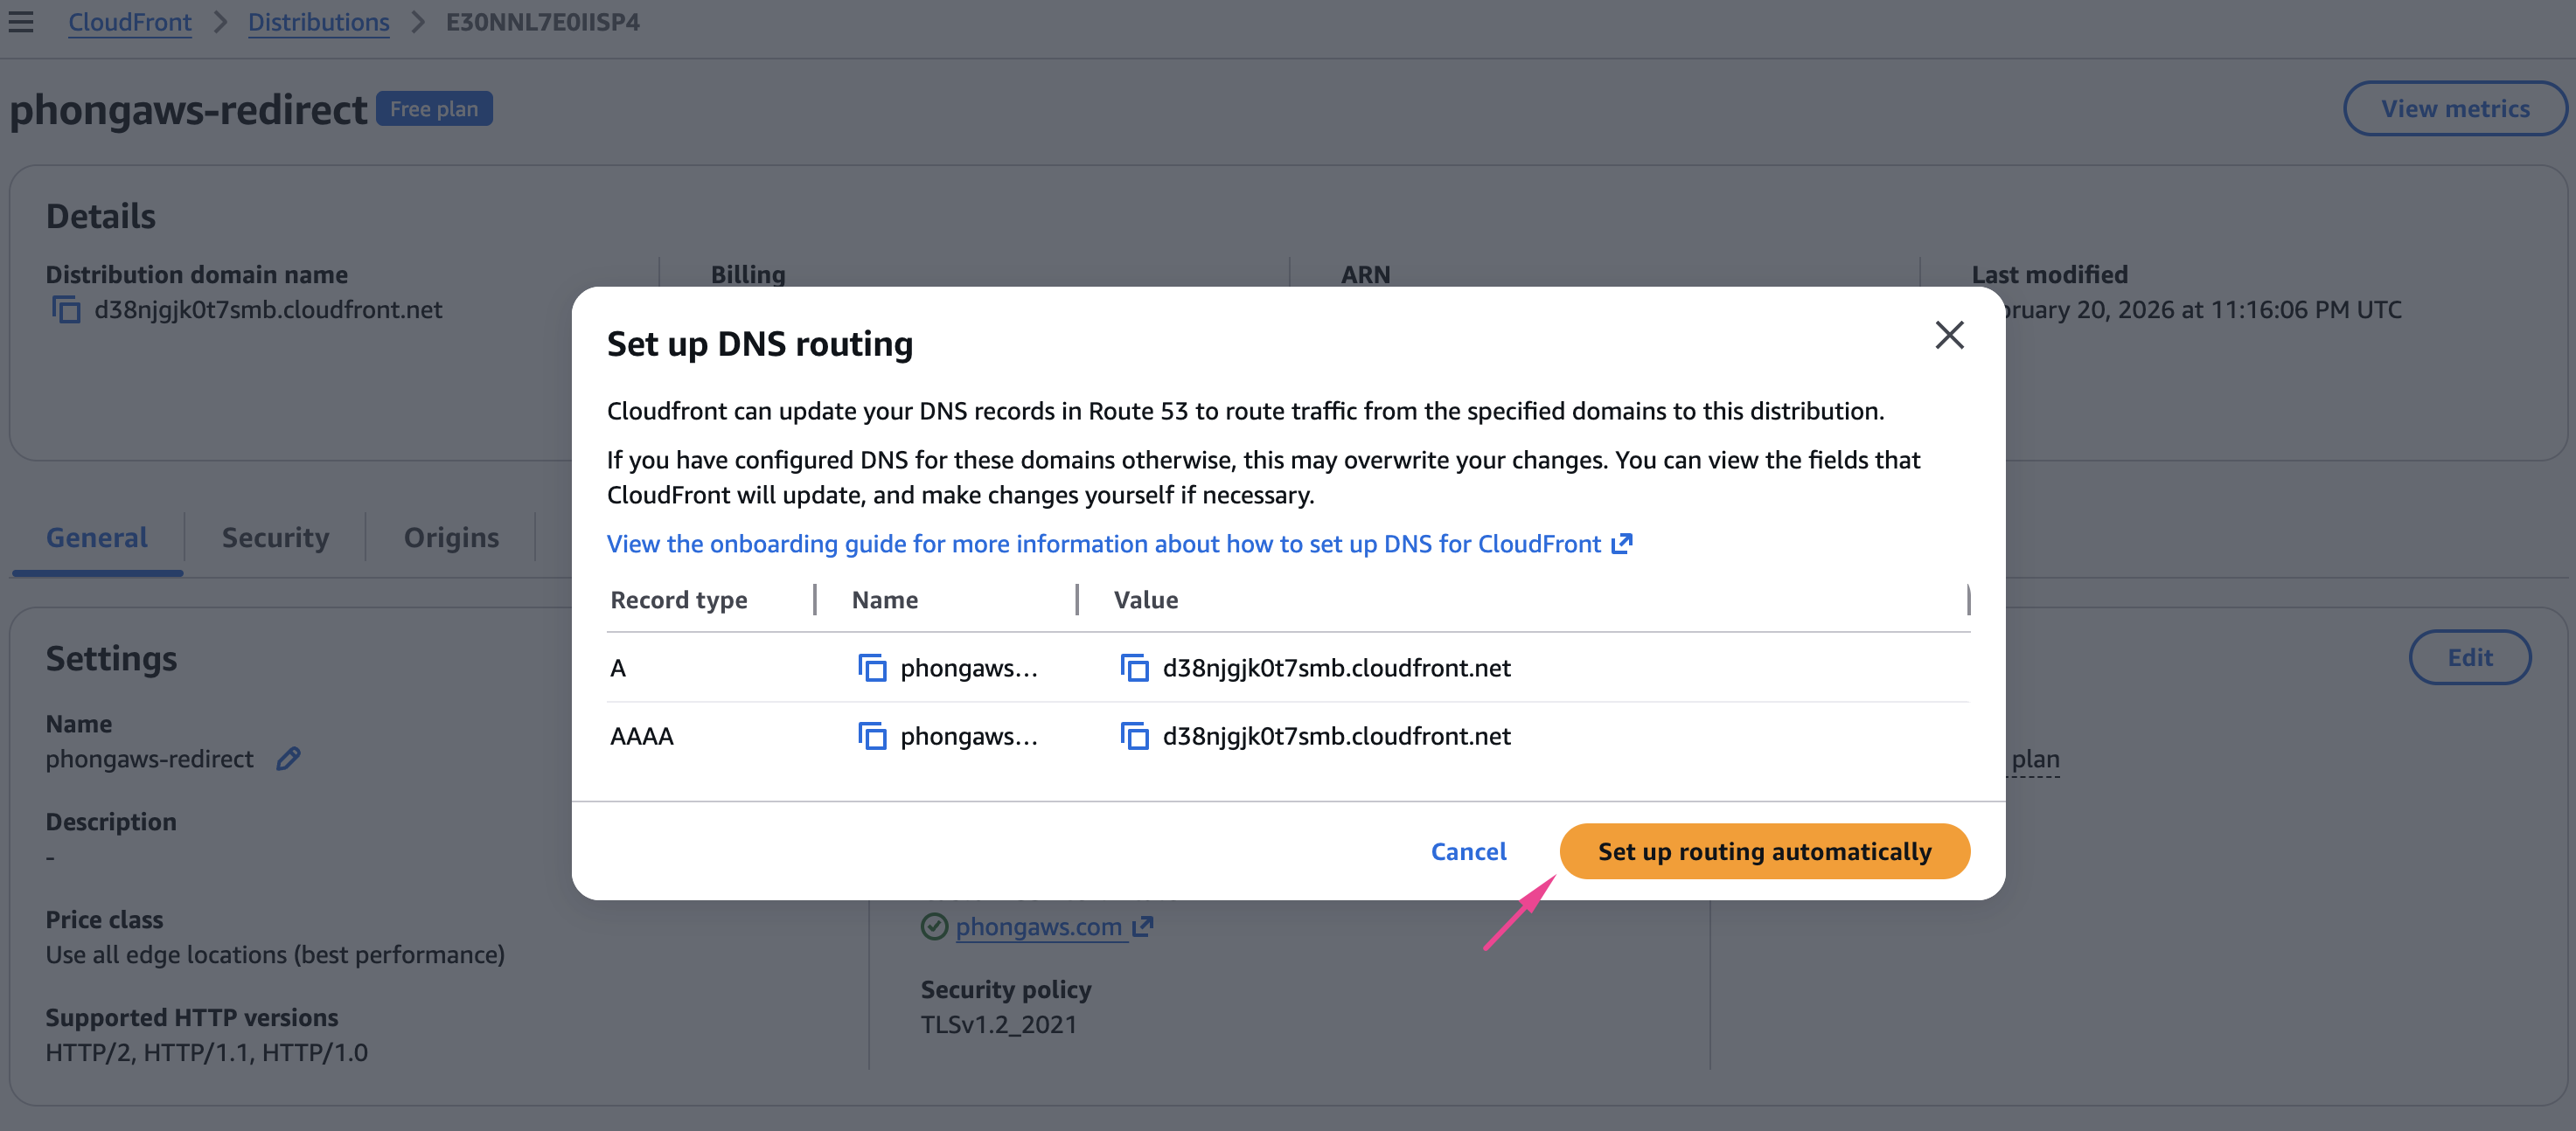Select the General tab
The height and width of the screenshot is (1131, 2576).
[97, 538]
